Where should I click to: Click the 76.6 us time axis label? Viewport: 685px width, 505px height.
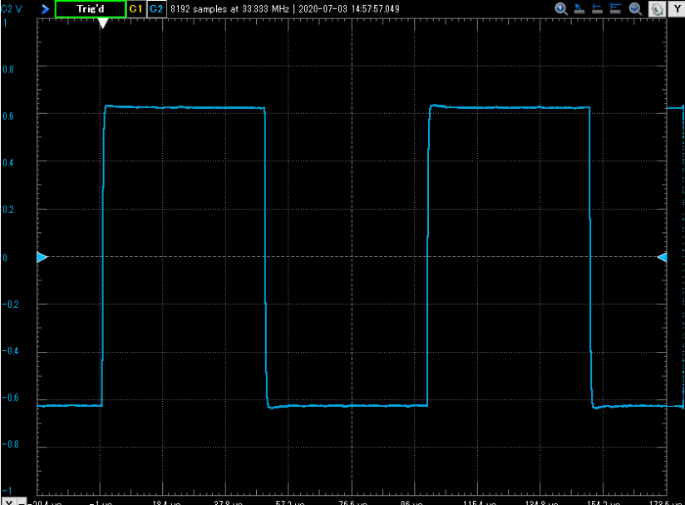353,503
